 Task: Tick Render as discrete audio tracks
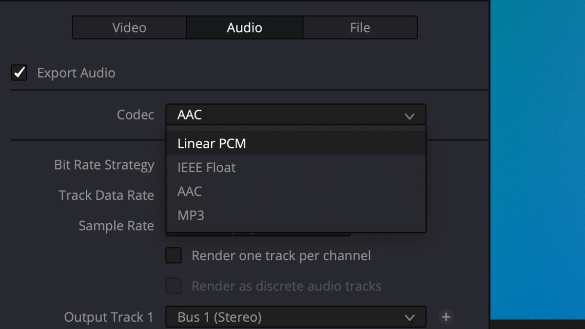(x=174, y=286)
